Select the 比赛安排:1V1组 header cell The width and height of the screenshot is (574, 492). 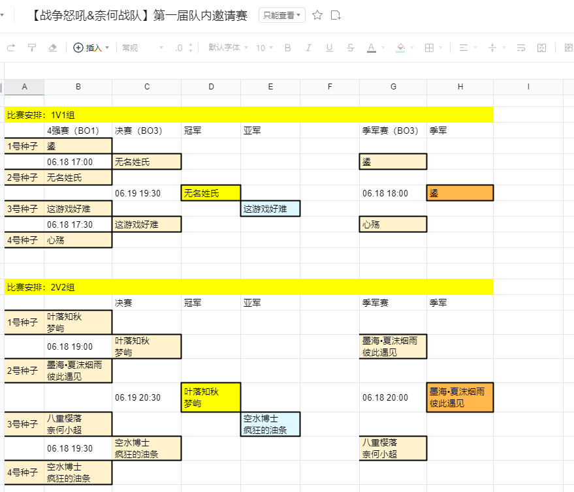(249, 115)
